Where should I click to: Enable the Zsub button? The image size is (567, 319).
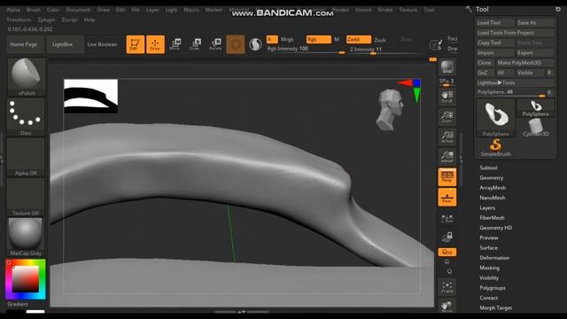coord(380,40)
